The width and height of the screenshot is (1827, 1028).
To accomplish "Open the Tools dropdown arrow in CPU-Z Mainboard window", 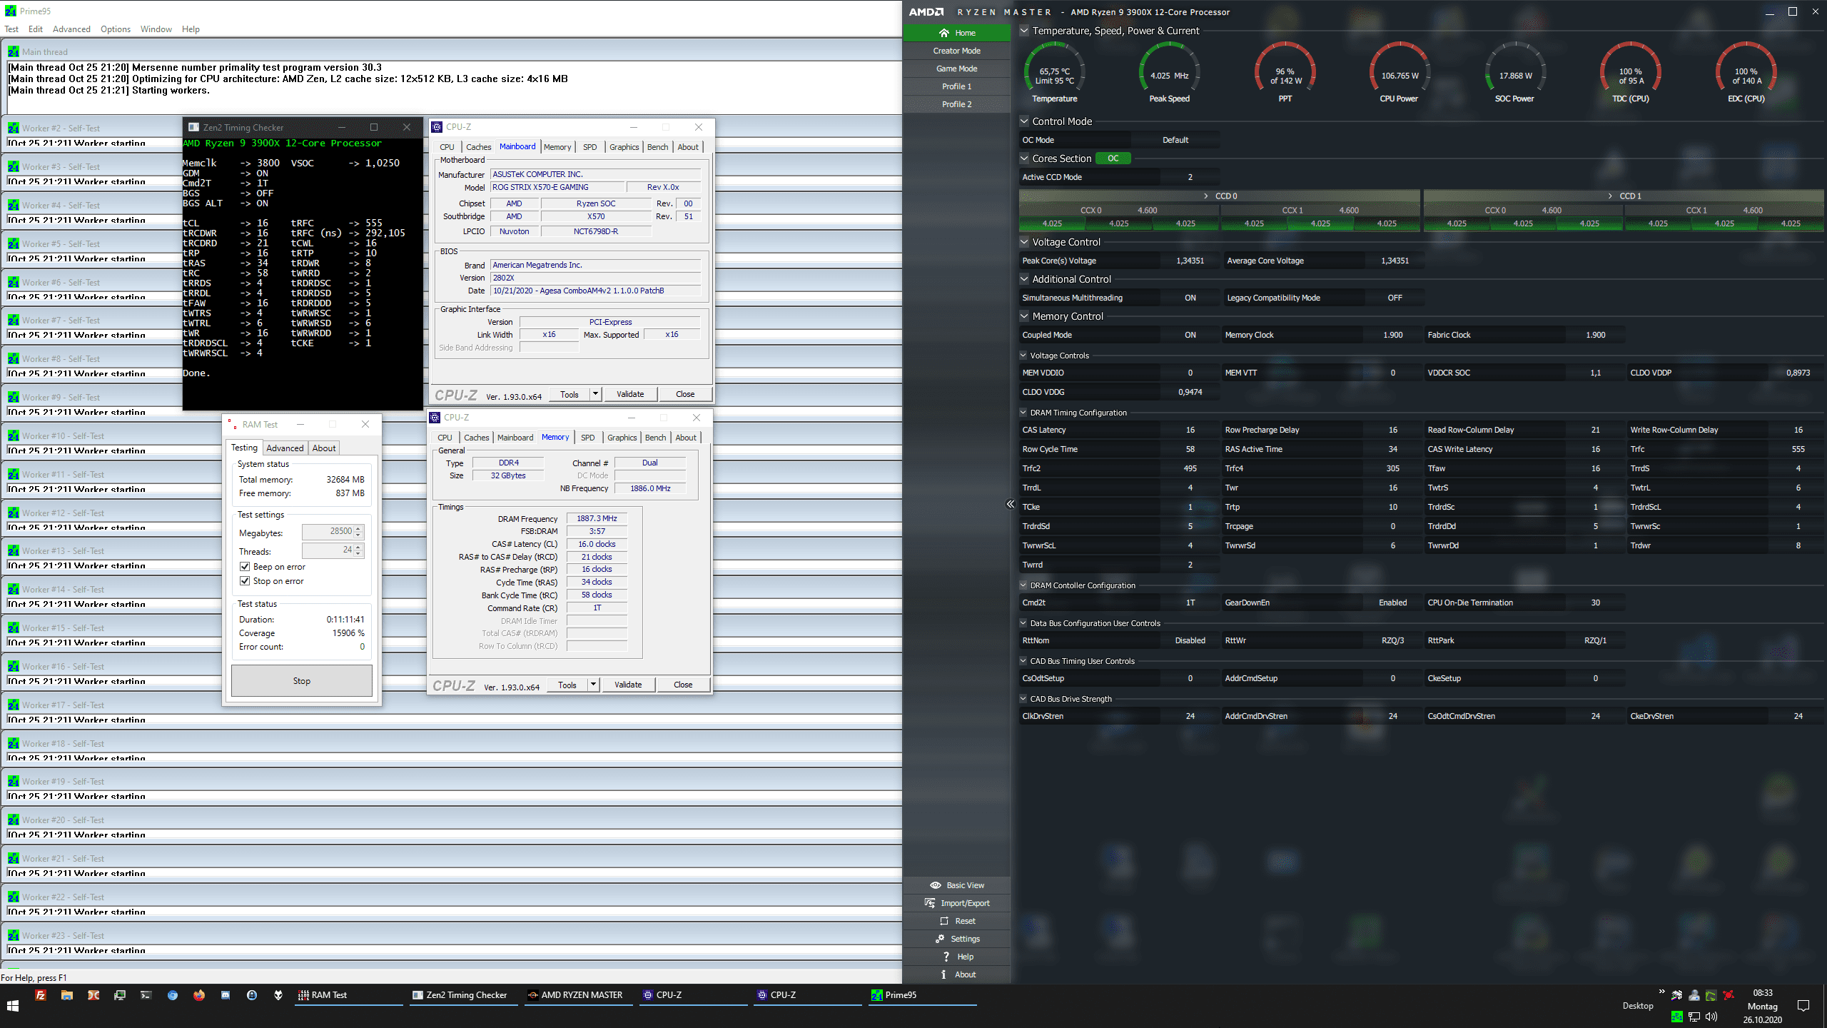I will 595,394.
